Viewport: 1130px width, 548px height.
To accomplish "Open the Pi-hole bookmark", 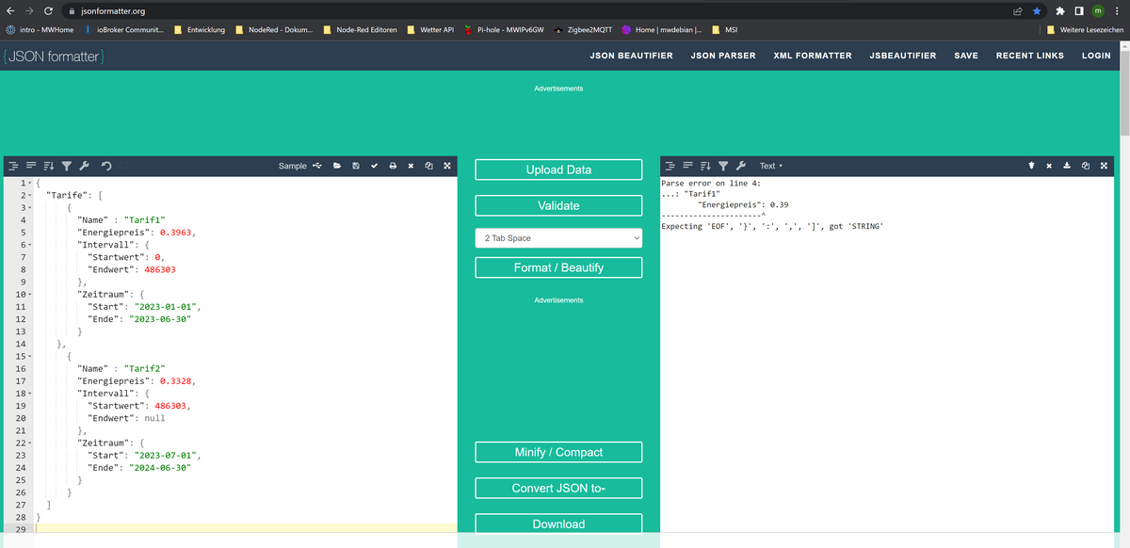I will [503, 29].
